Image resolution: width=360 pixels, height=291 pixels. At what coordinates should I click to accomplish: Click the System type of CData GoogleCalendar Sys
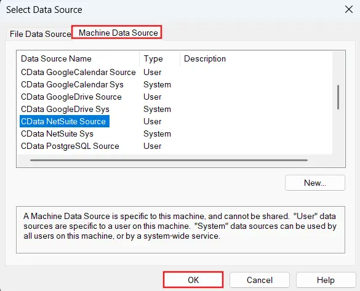coord(158,85)
